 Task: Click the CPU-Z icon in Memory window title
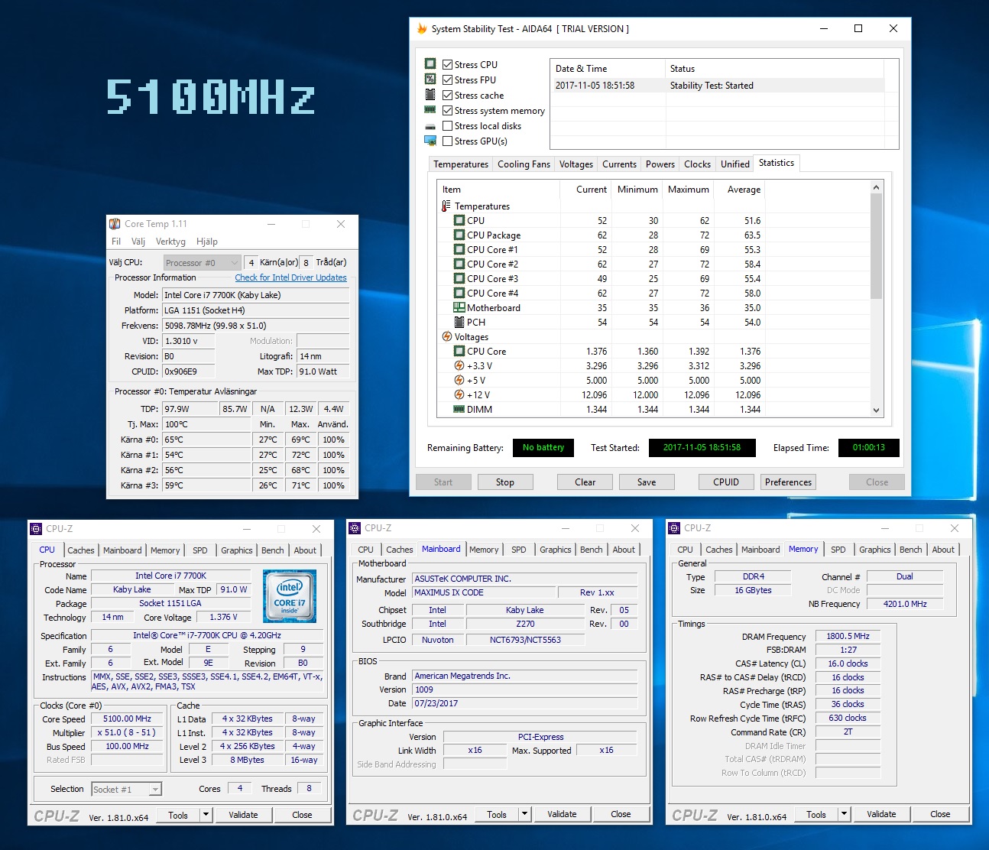pyautogui.click(x=674, y=528)
